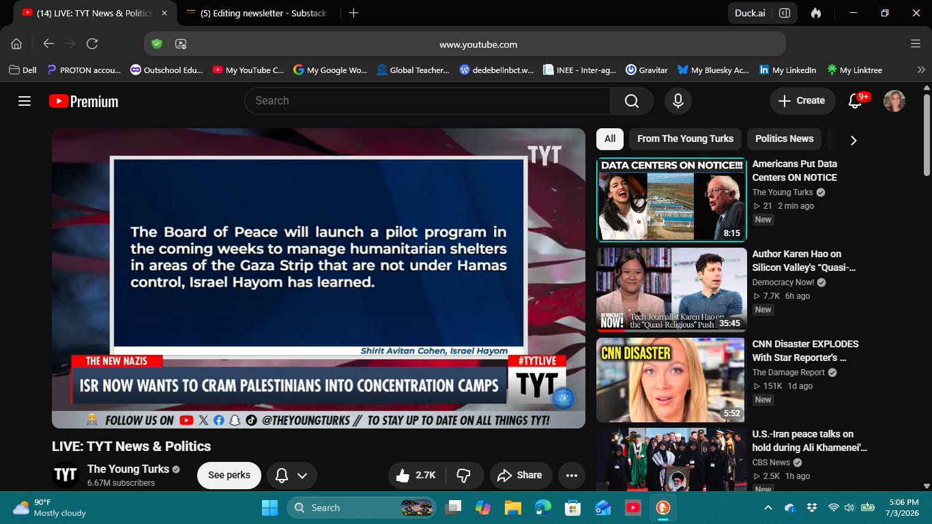This screenshot has width=932, height=524.
Task: Open Task View on the taskbar
Action: [x=453, y=508]
